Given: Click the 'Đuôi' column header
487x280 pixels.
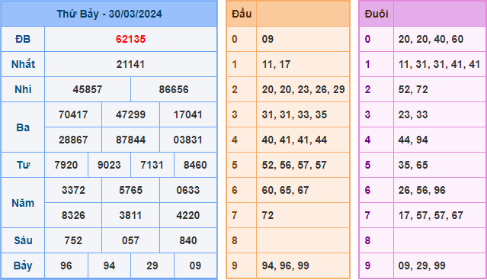Looking at the screenshot, I should [376, 14].
